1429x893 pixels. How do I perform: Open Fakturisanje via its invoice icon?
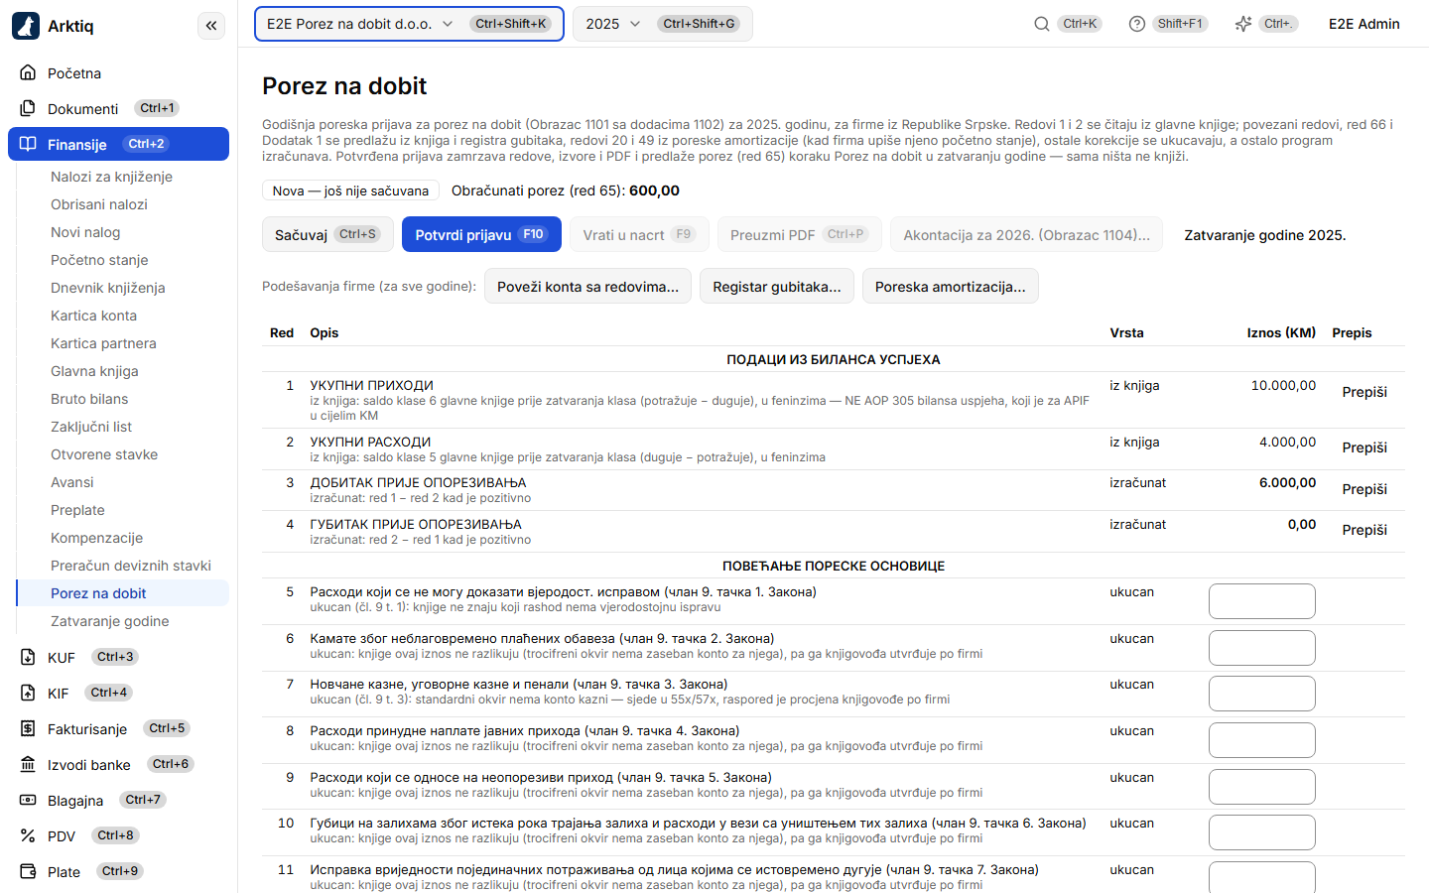coord(28,729)
